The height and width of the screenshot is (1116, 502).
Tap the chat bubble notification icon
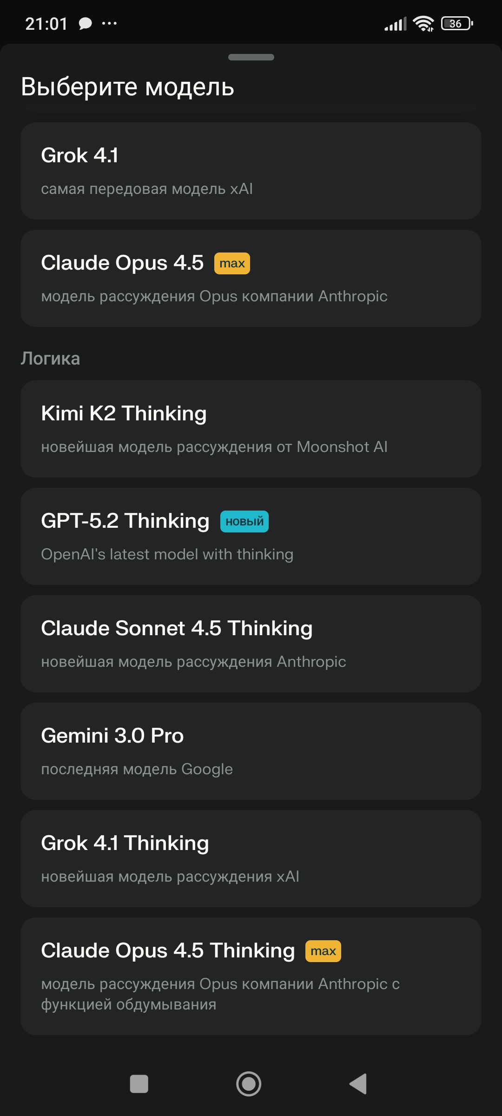[x=85, y=23]
